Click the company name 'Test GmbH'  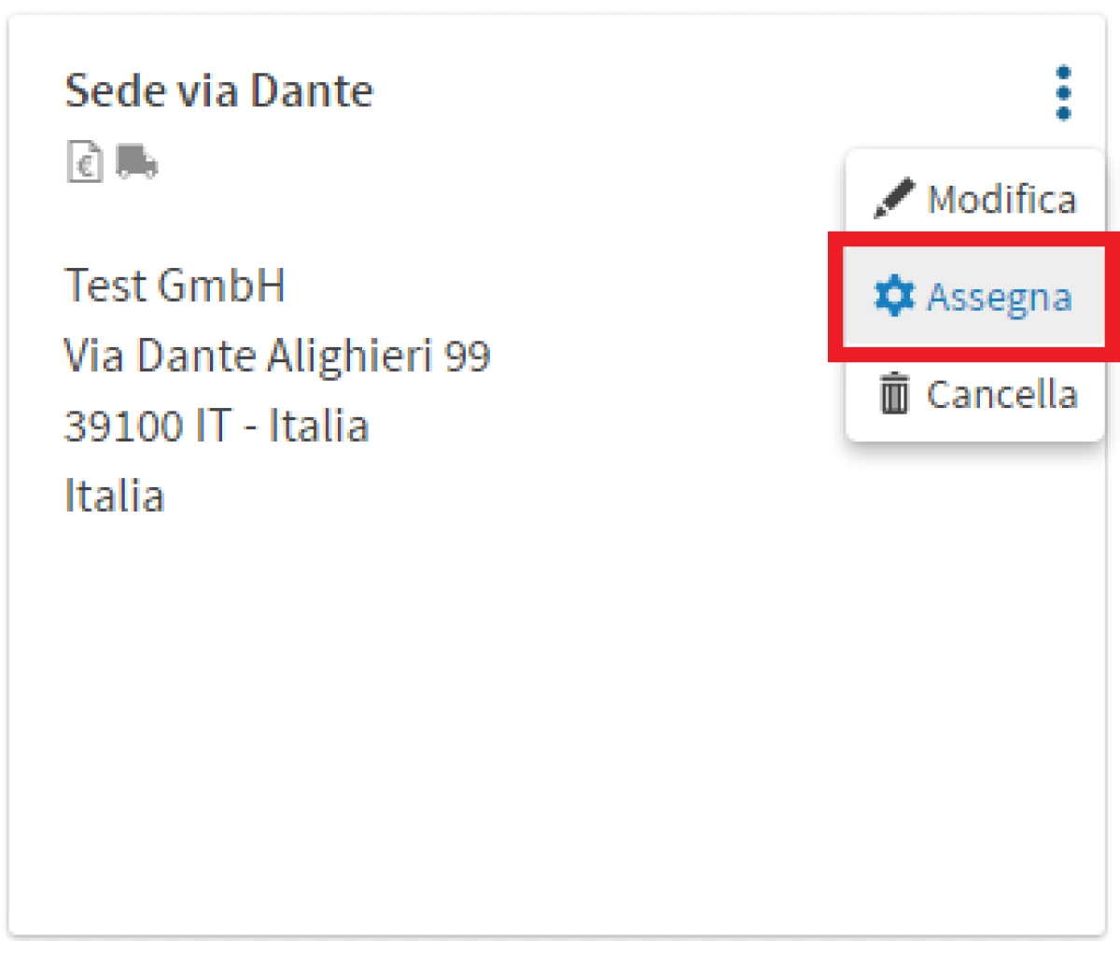pyautogui.click(x=175, y=286)
